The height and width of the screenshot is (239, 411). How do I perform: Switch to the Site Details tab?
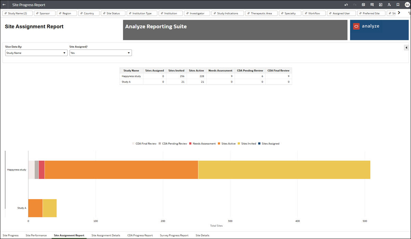(x=202, y=235)
